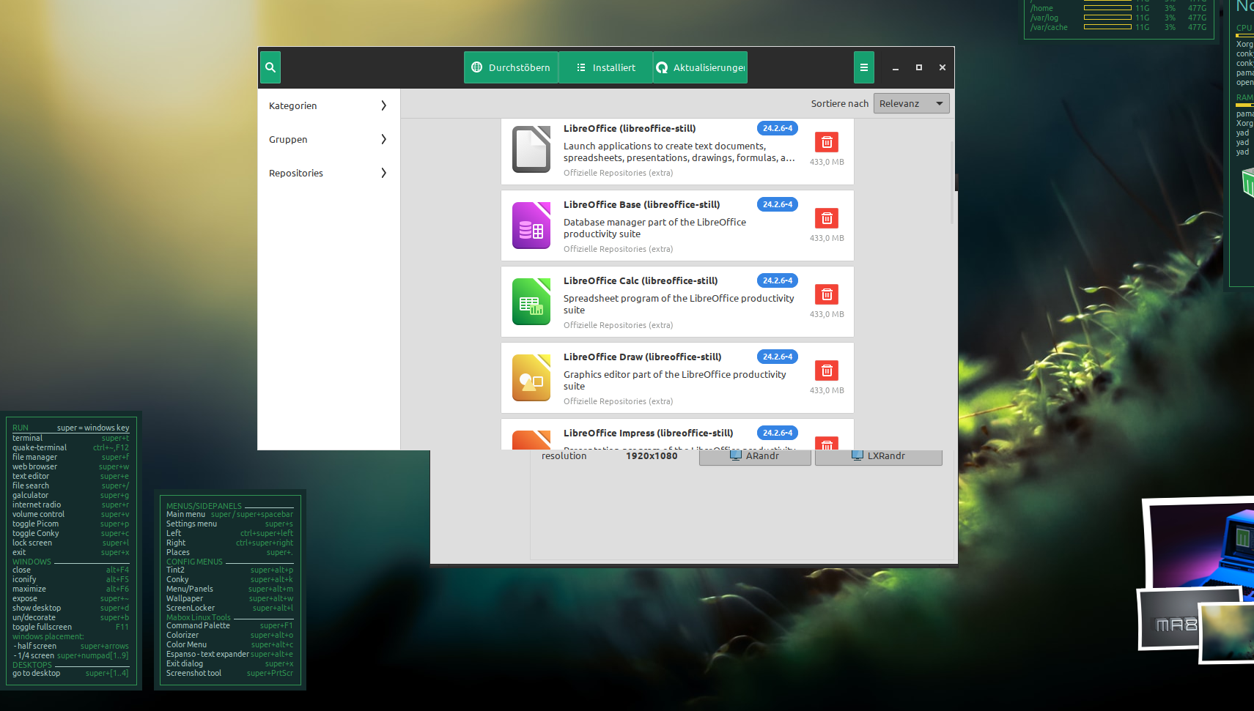Expand the Kategorien section
The image size is (1254, 711).
(x=328, y=105)
